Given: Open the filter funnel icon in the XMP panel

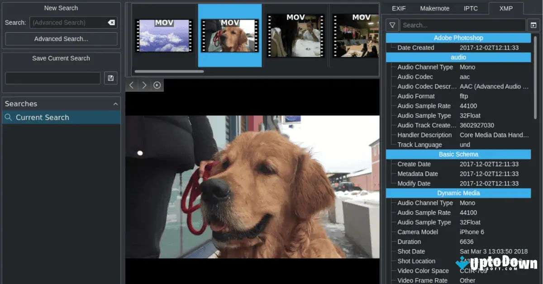Looking at the screenshot, I should (x=392, y=25).
